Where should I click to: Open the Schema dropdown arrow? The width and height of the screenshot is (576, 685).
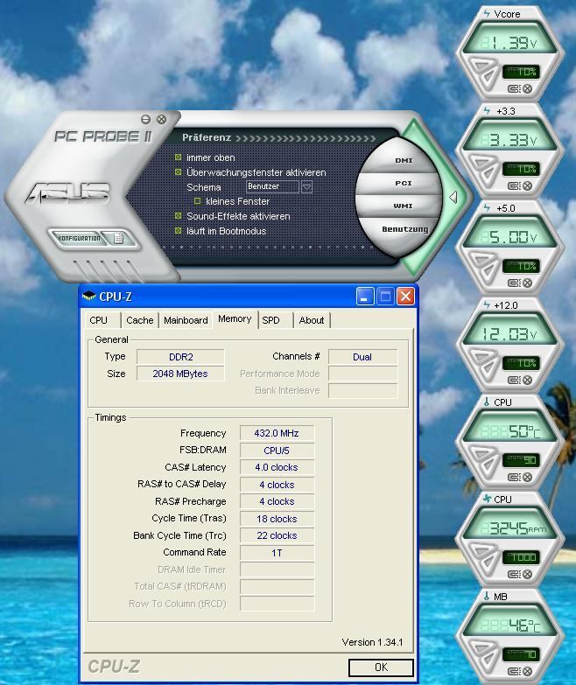click(306, 187)
